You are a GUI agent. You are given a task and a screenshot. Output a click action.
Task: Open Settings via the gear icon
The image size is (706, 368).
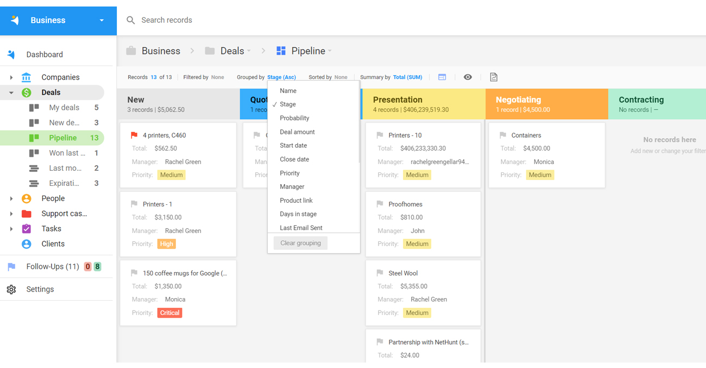11,289
